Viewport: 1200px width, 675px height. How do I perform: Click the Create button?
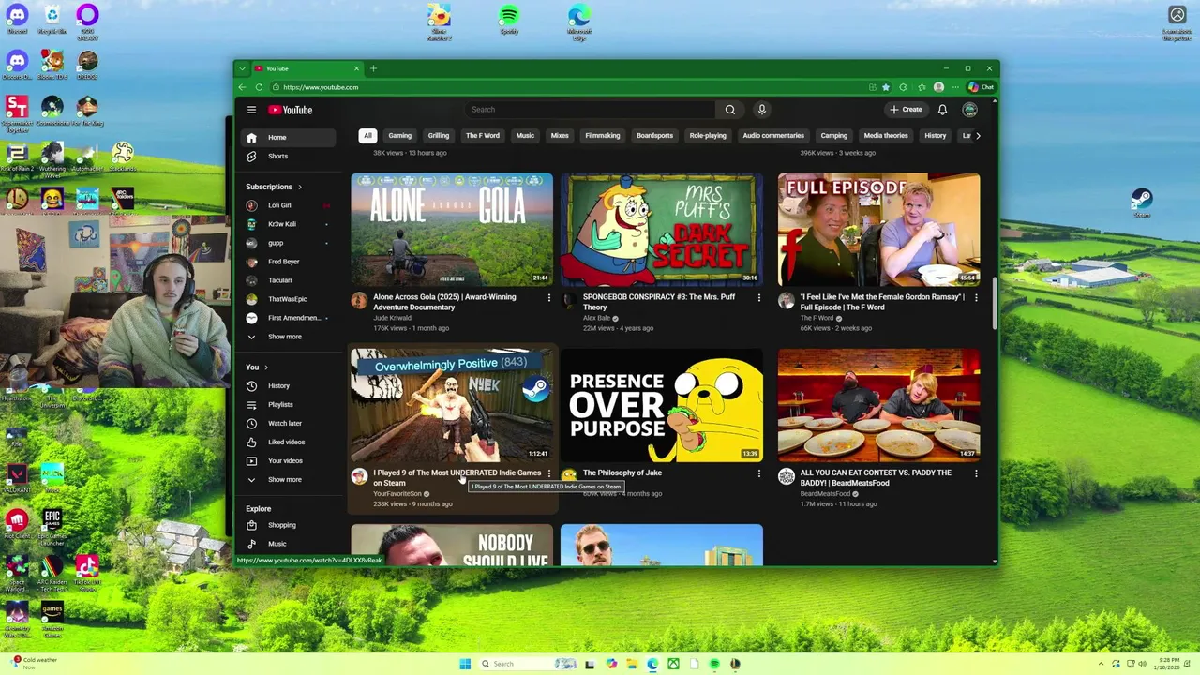[907, 110]
